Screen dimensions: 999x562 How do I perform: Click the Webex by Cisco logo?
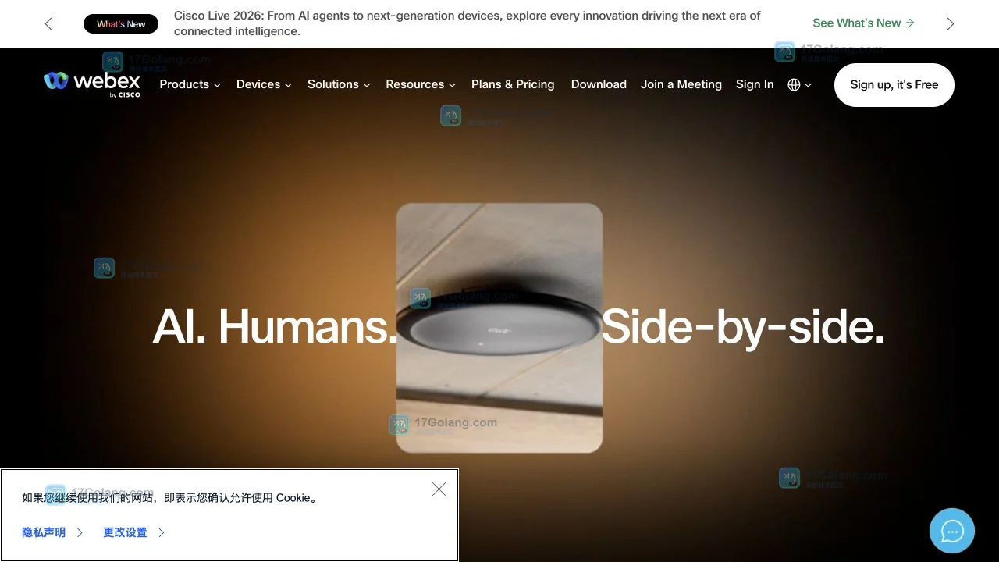[92, 84]
